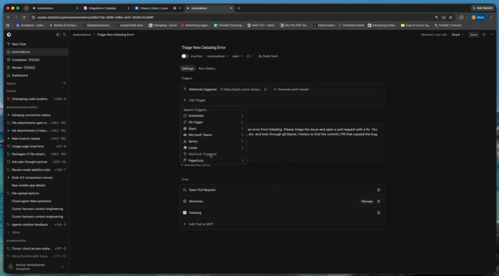Open Chrome's three-dot menu
The width and height of the screenshot is (499, 276).
[492, 17]
